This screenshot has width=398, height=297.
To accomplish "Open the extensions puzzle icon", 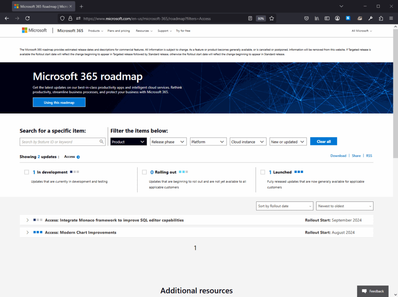I will (381, 18).
